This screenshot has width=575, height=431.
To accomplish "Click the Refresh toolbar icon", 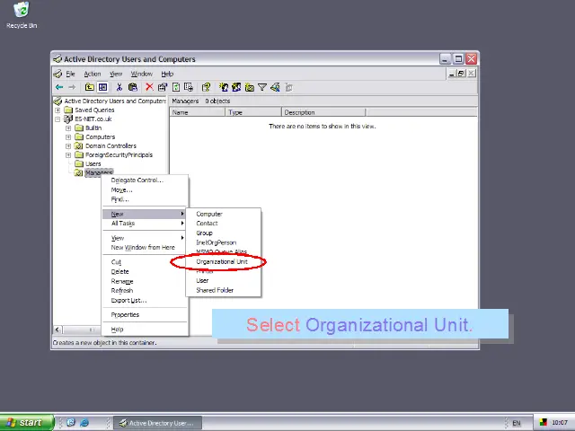I will [176, 87].
